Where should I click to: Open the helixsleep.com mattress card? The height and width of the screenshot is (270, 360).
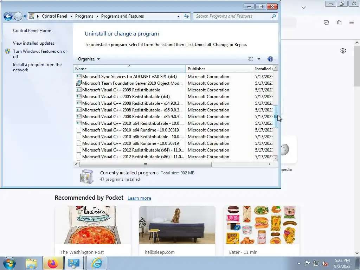[177, 231]
